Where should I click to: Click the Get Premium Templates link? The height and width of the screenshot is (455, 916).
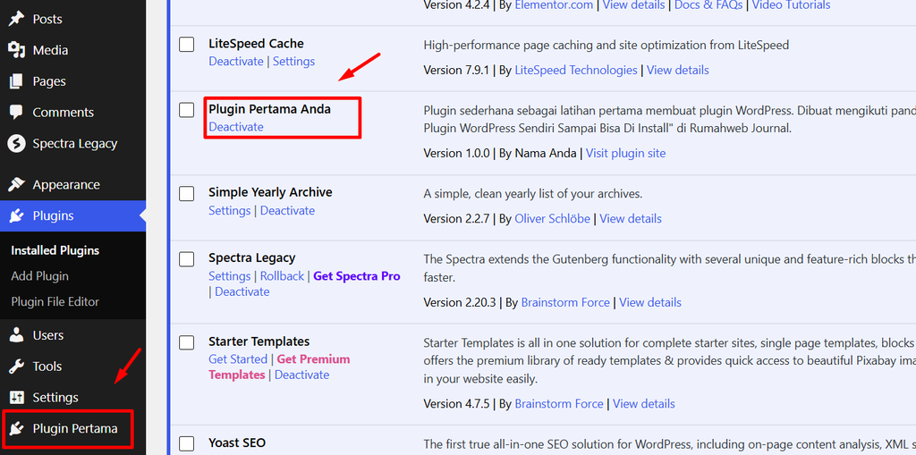pyautogui.click(x=279, y=367)
